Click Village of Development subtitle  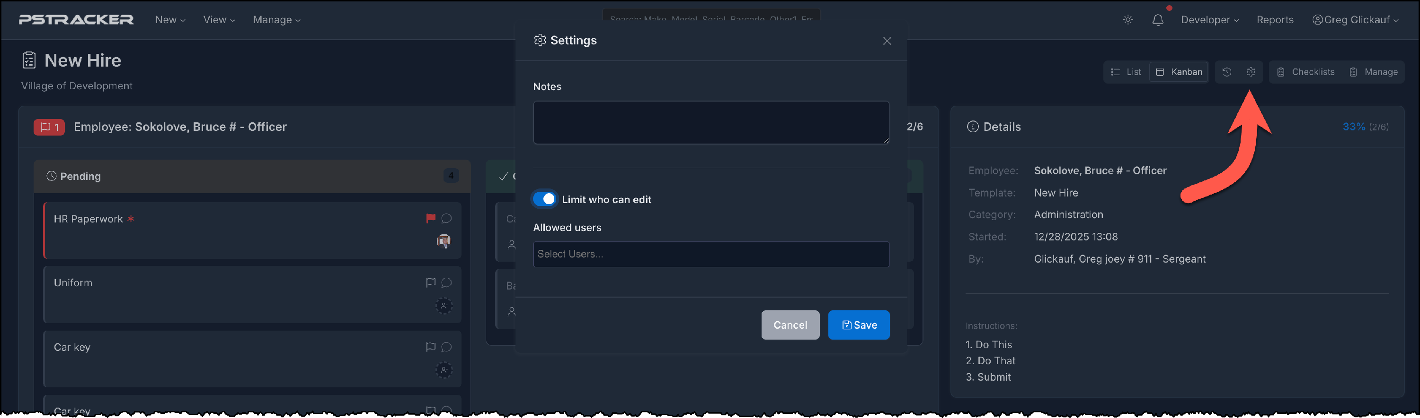tap(77, 86)
